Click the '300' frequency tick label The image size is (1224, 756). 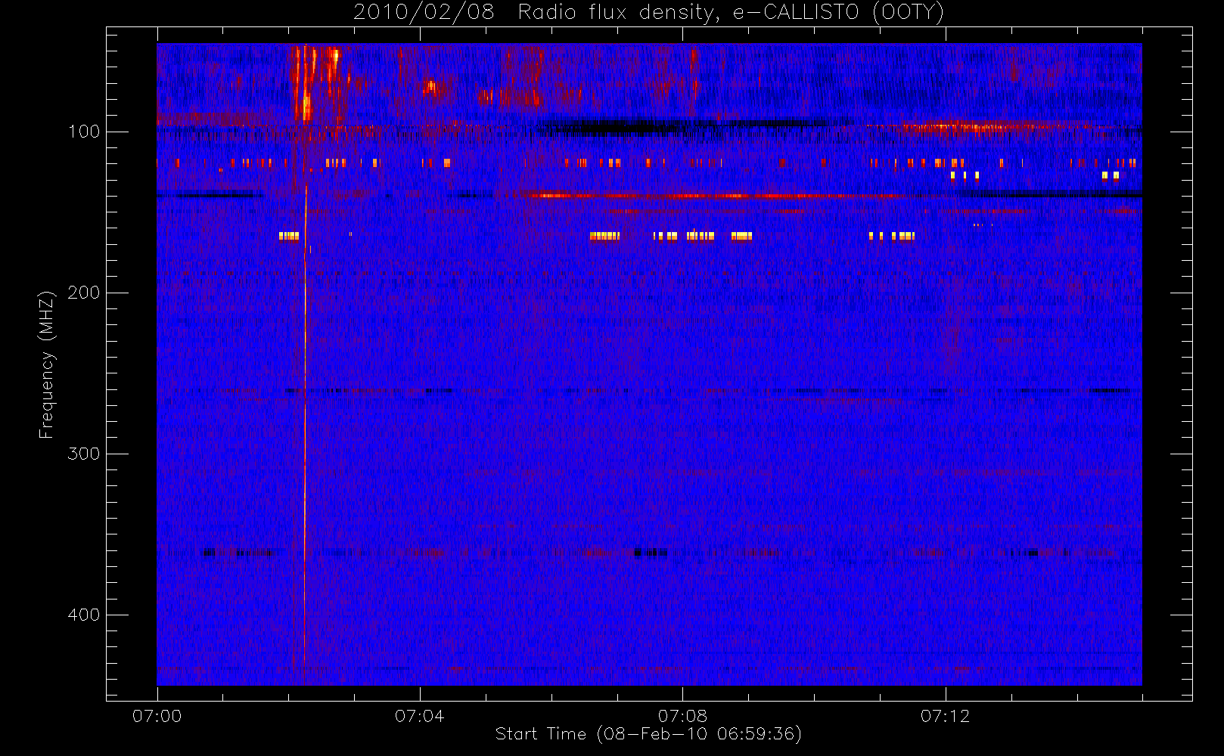click(x=84, y=454)
